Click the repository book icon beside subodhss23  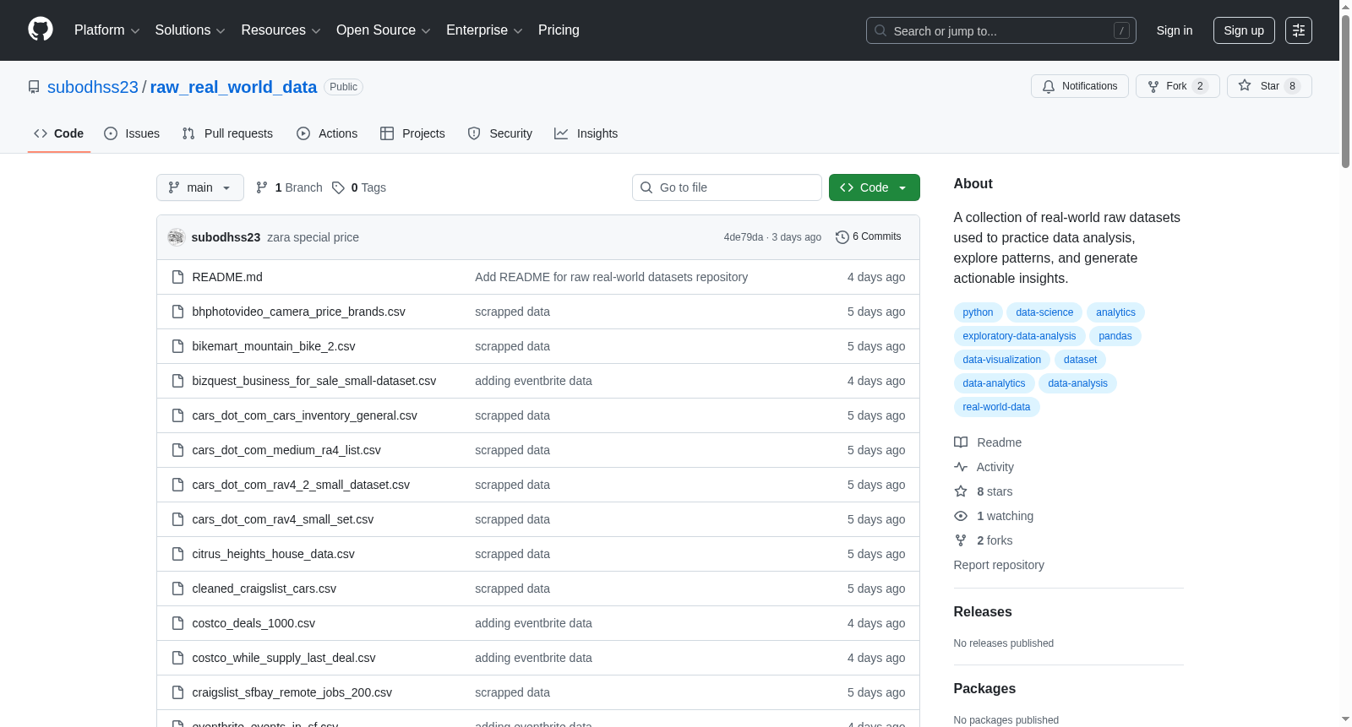pyautogui.click(x=34, y=87)
